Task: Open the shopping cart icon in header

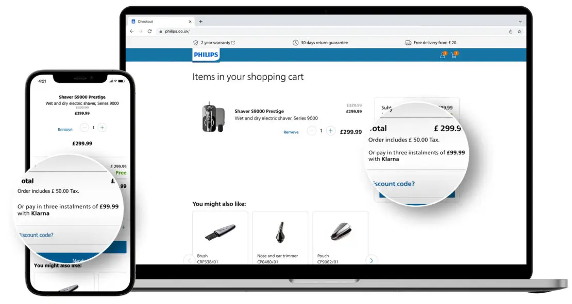Action: tap(454, 55)
